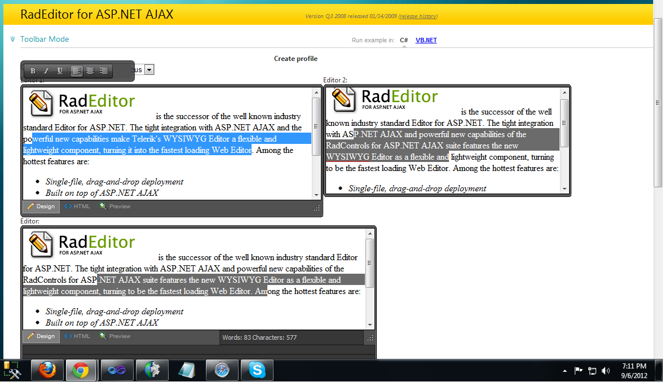The height and width of the screenshot is (386, 665).
Task: Open Chrome from the taskbar
Action: (x=81, y=371)
